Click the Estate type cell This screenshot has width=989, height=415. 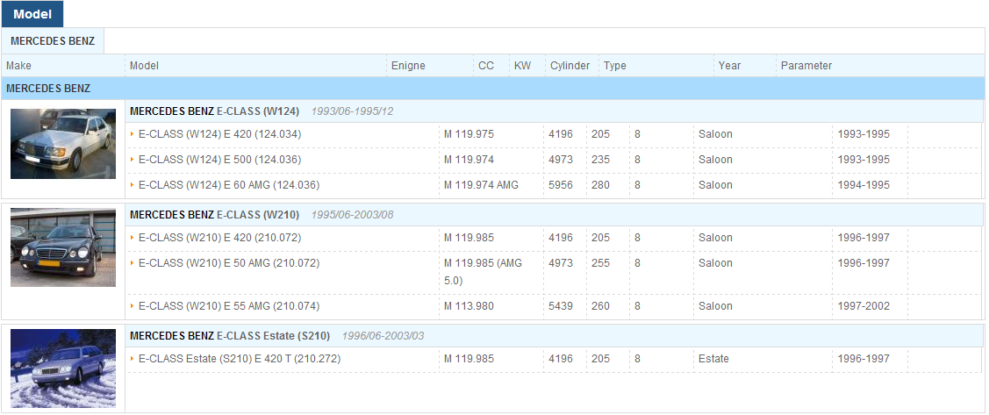[x=713, y=359]
